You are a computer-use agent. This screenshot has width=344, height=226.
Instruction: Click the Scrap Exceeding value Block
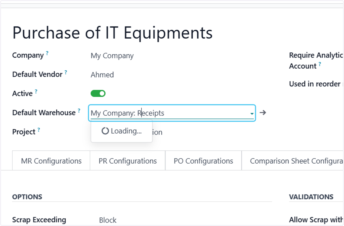(108, 220)
